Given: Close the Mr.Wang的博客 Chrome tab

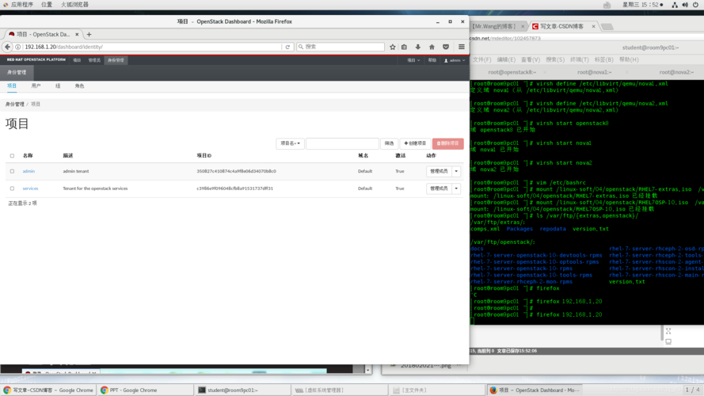Looking at the screenshot, I should point(523,26).
